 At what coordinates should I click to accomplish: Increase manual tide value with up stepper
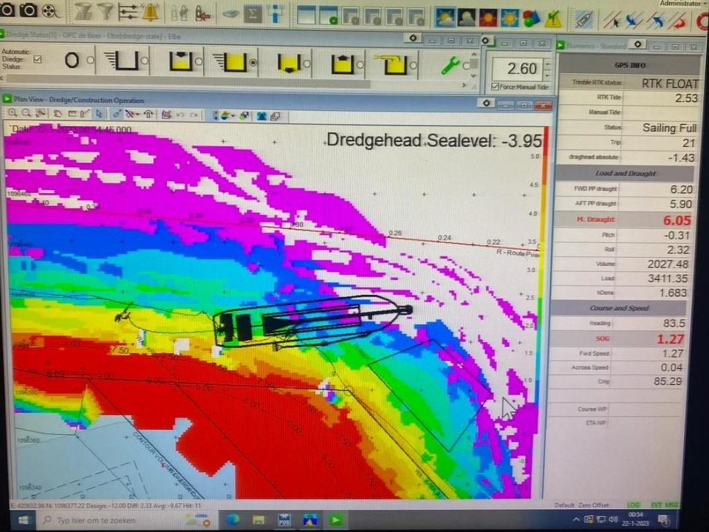click(548, 64)
